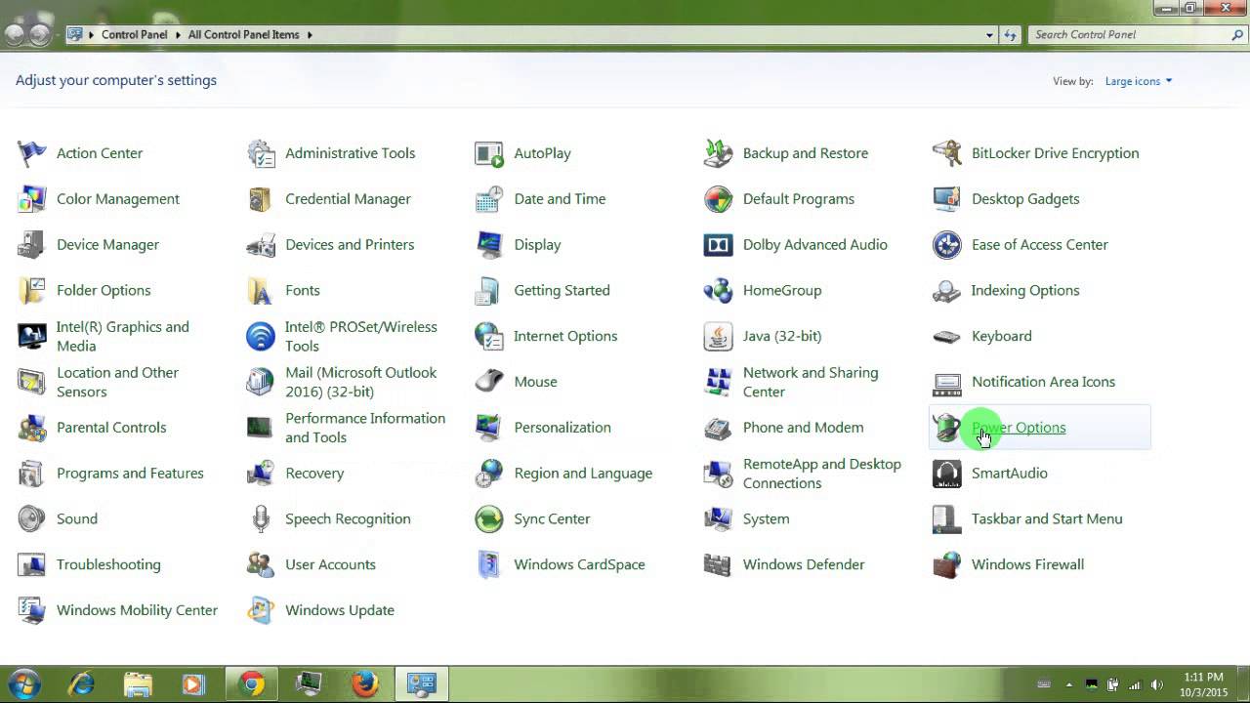Click the Notification Area Icons link
The image size is (1250, 703).
[1043, 382]
